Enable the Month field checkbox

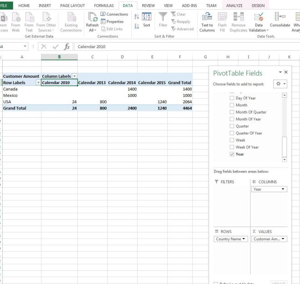point(232,105)
